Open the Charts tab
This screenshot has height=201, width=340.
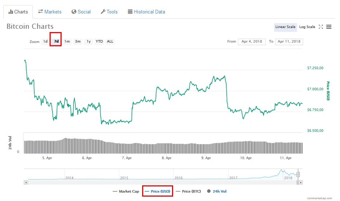coord(18,12)
